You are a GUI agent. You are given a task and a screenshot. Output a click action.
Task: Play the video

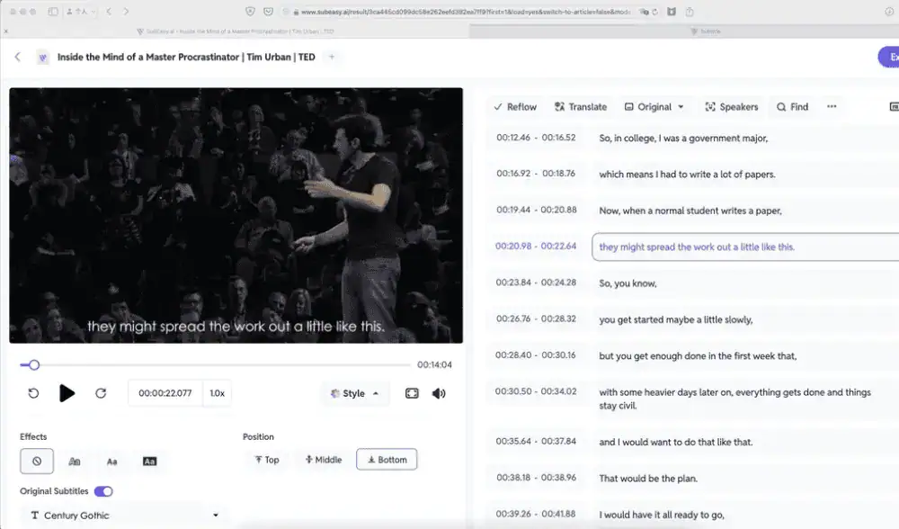click(x=67, y=393)
